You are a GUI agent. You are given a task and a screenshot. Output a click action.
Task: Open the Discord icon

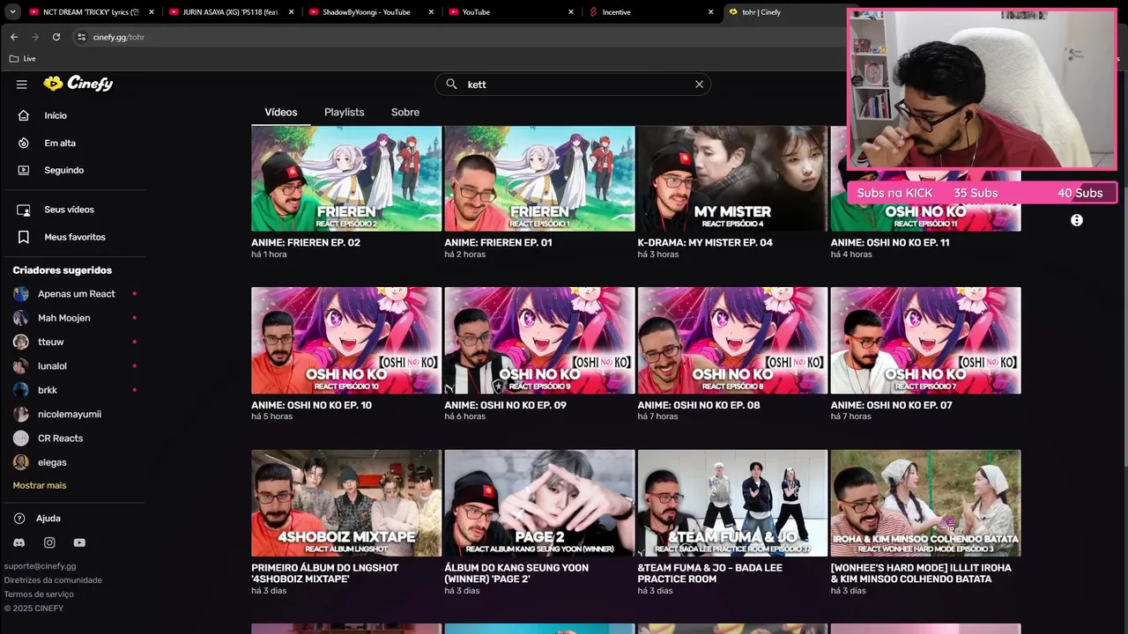pos(19,543)
